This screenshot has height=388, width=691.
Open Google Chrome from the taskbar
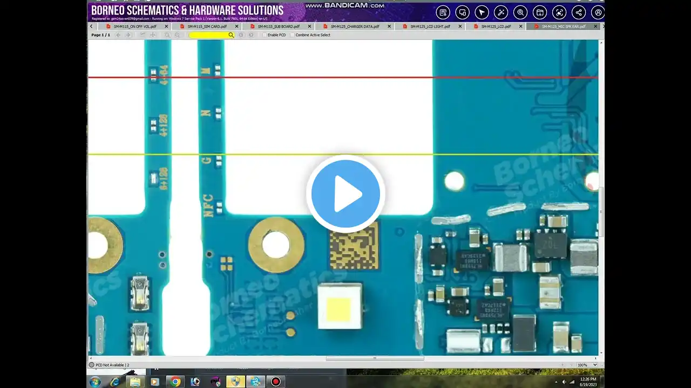[x=175, y=382]
